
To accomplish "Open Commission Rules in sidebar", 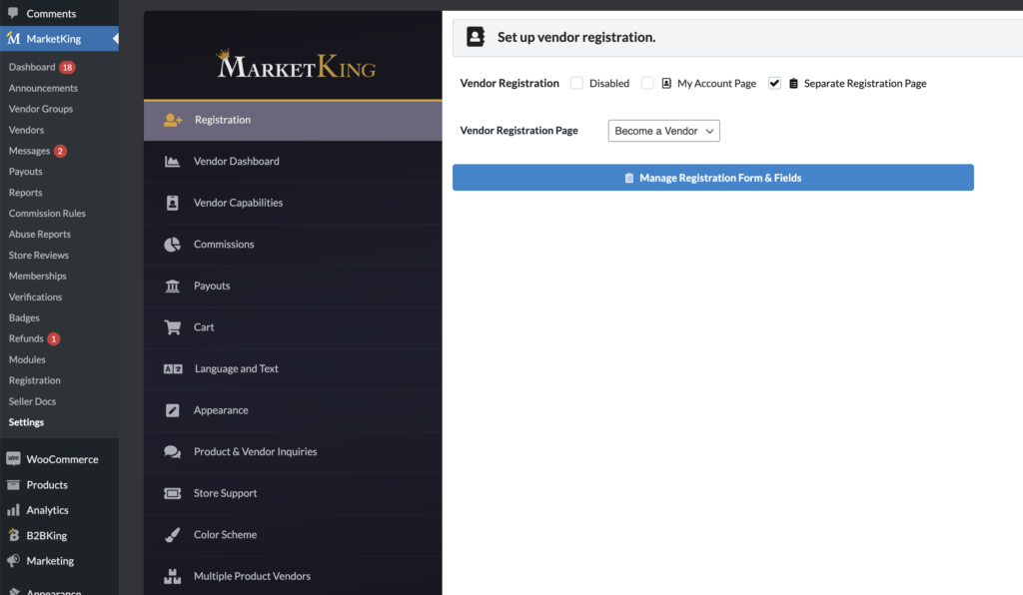I will tap(47, 213).
